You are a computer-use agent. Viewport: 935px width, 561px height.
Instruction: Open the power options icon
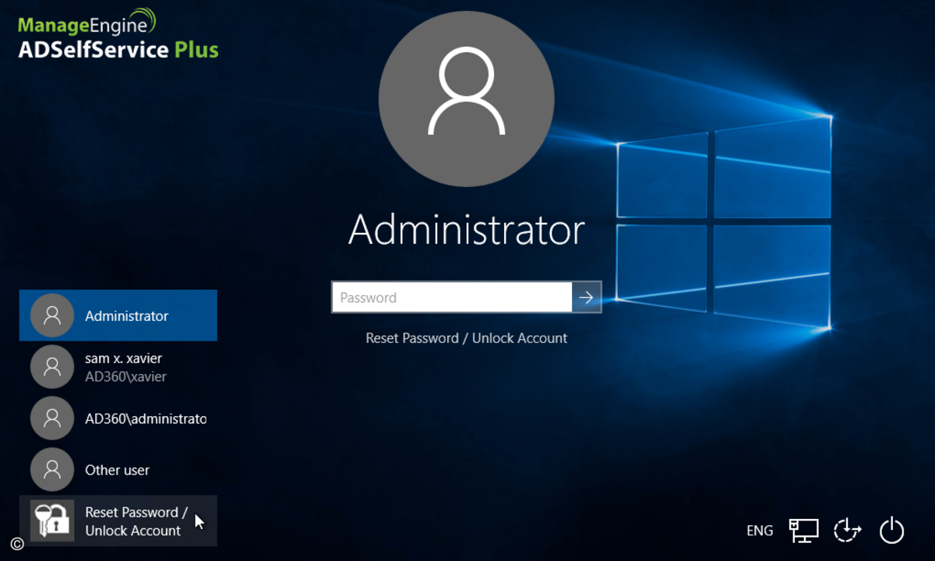click(891, 531)
